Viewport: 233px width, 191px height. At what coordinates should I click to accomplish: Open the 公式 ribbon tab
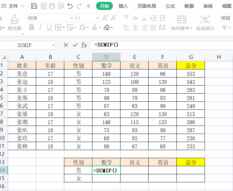[x=170, y=6]
